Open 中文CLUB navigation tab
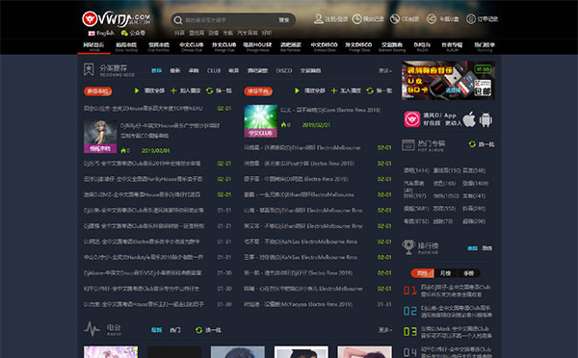Viewport: 578px width, 358px height. tap(192, 47)
